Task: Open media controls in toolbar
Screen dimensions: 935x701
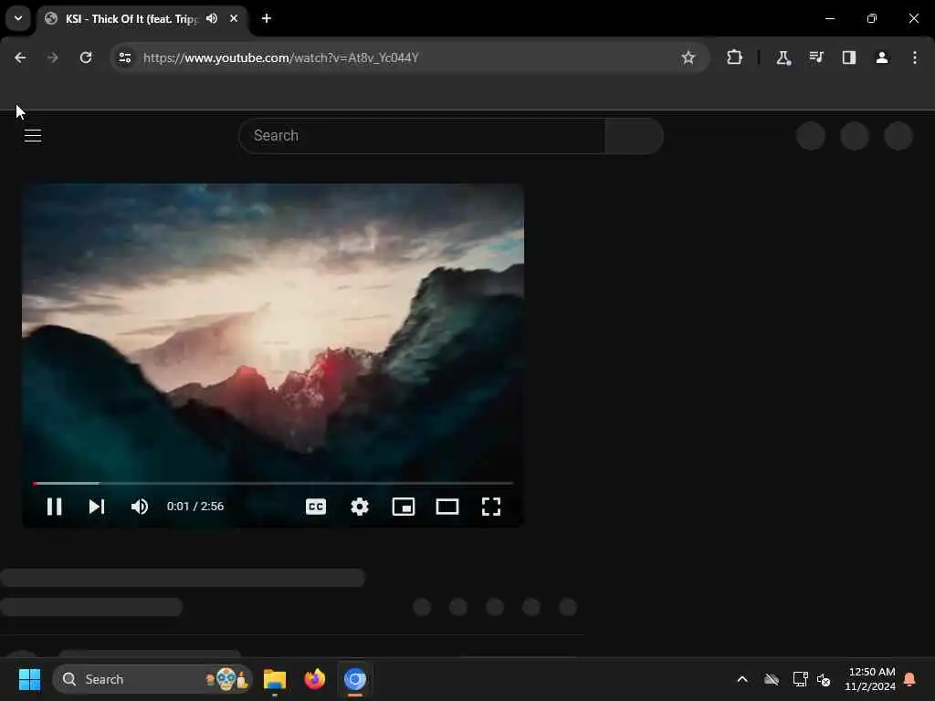Action: [816, 58]
